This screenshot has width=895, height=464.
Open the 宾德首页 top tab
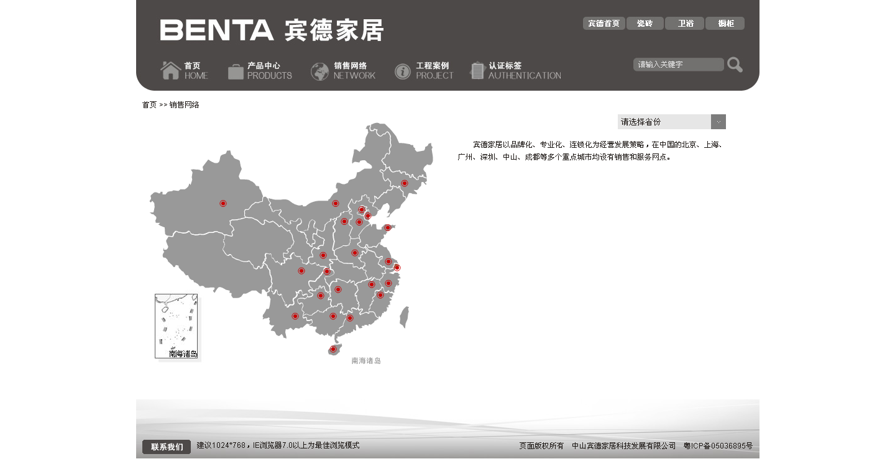click(x=604, y=24)
